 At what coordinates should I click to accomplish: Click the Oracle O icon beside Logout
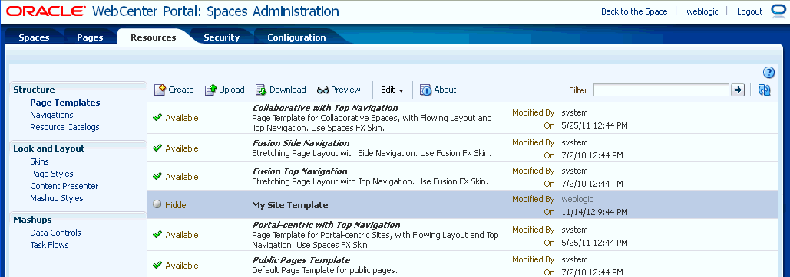(x=778, y=11)
